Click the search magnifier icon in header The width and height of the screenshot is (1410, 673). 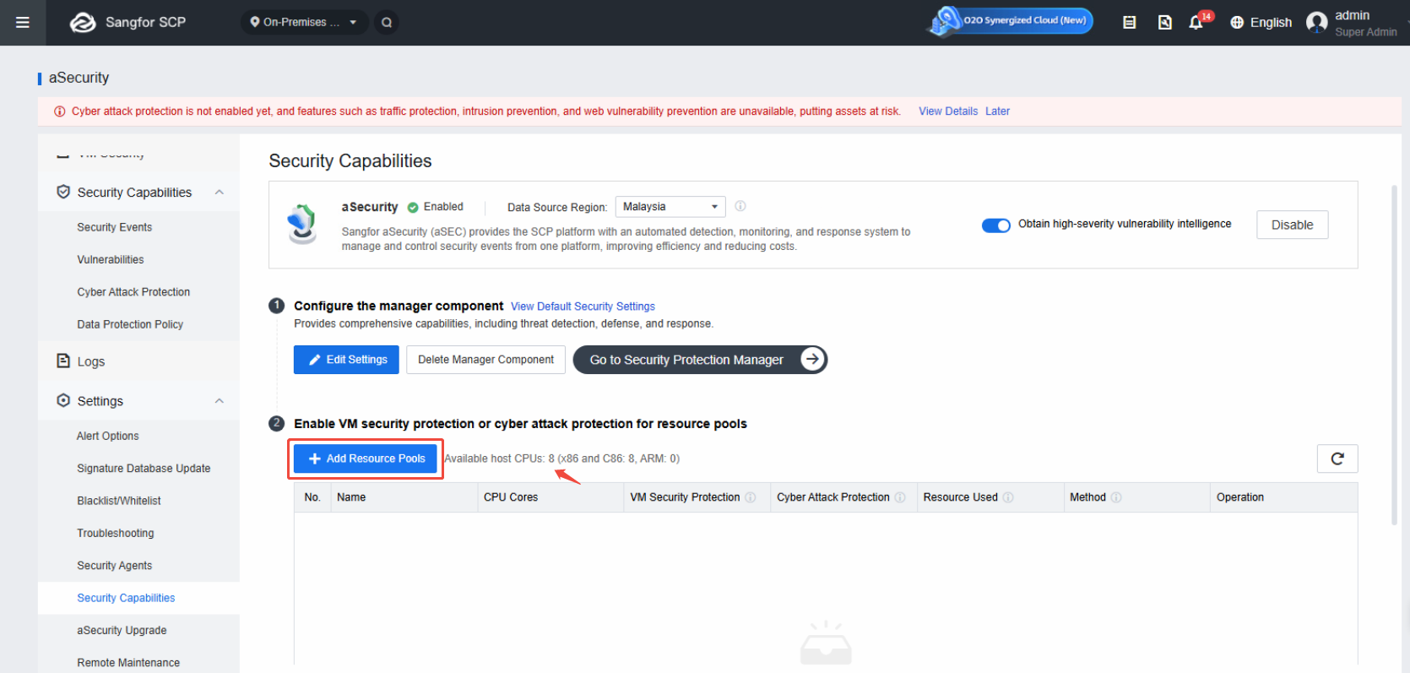(x=387, y=23)
